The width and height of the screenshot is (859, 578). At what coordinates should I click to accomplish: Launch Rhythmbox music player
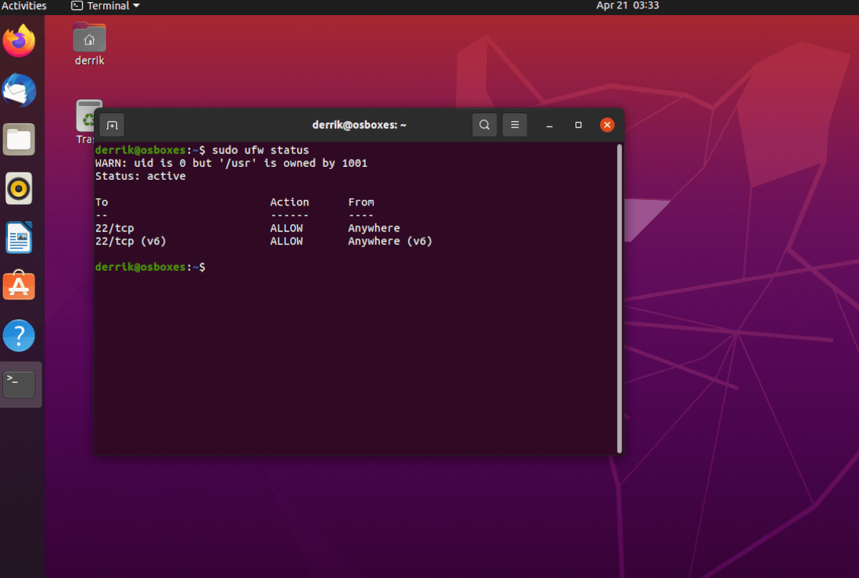point(19,188)
